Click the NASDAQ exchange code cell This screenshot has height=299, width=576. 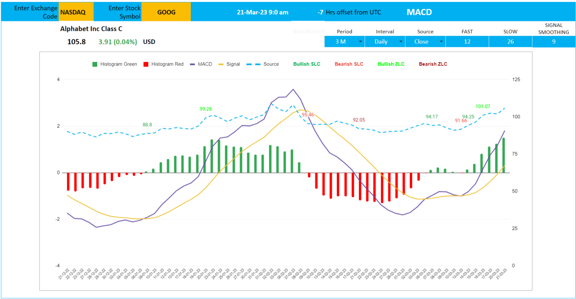pyautogui.click(x=76, y=11)
